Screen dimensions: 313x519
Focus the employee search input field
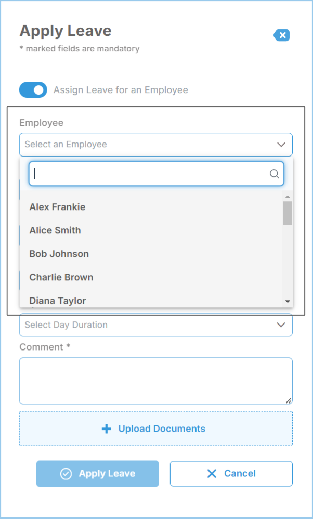point(148,174)
